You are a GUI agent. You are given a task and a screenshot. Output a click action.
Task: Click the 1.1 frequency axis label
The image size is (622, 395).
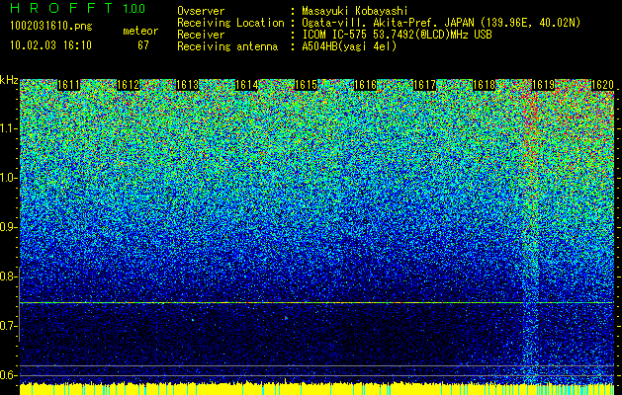click(x=9, y=128)
